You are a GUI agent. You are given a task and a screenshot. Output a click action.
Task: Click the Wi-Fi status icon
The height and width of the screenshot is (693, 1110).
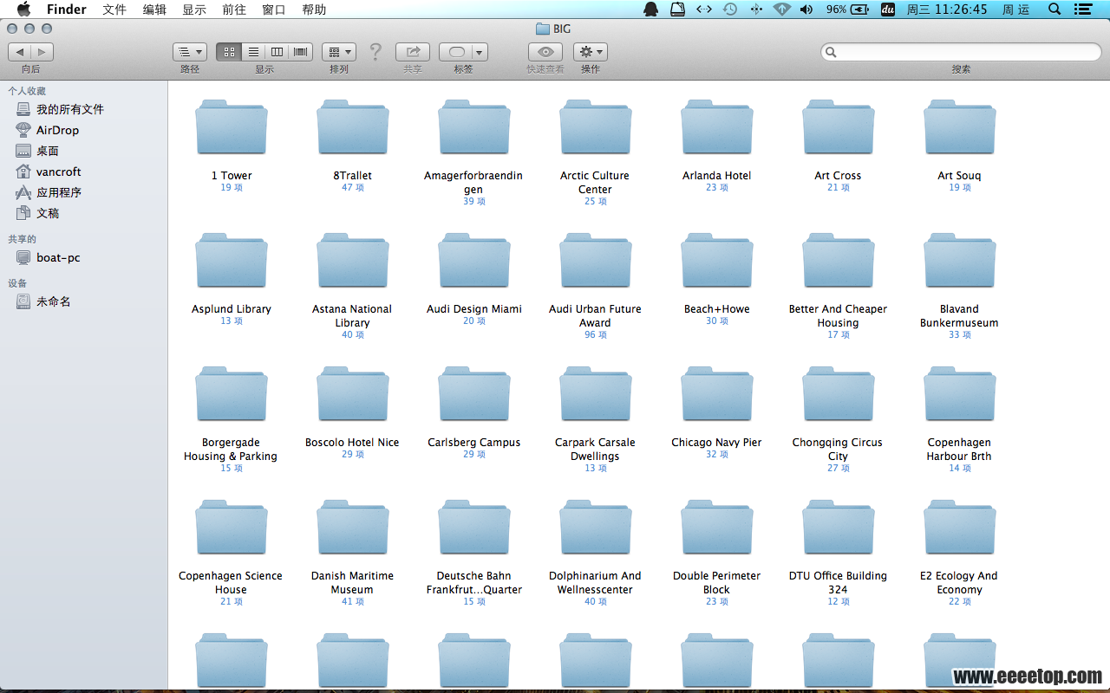point(782,10)
